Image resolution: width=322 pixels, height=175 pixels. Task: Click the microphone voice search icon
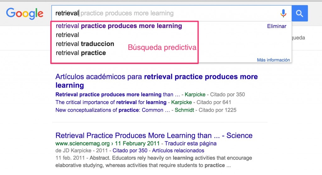283,13
